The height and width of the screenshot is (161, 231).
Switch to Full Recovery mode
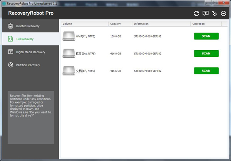pos(30,39)
